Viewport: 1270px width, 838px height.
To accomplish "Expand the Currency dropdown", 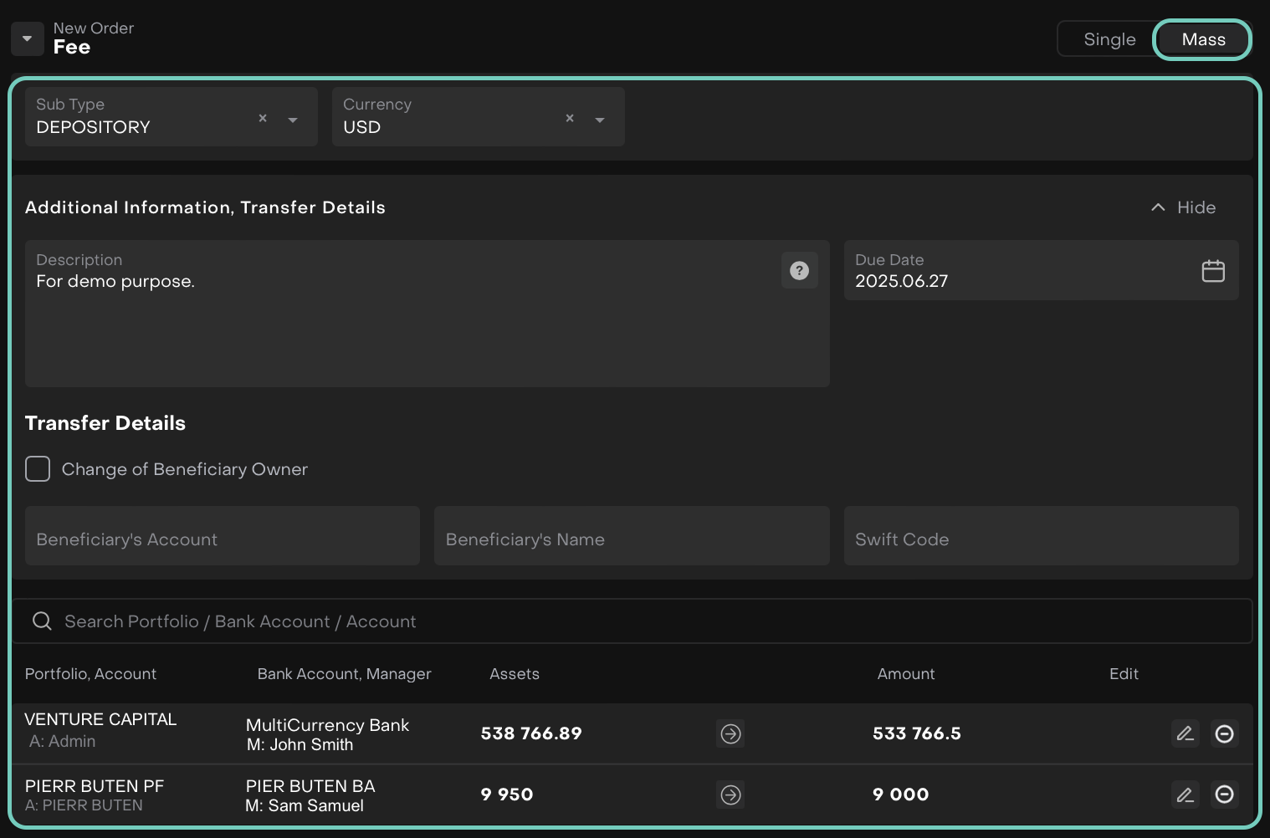I will [x=600, y=120].
